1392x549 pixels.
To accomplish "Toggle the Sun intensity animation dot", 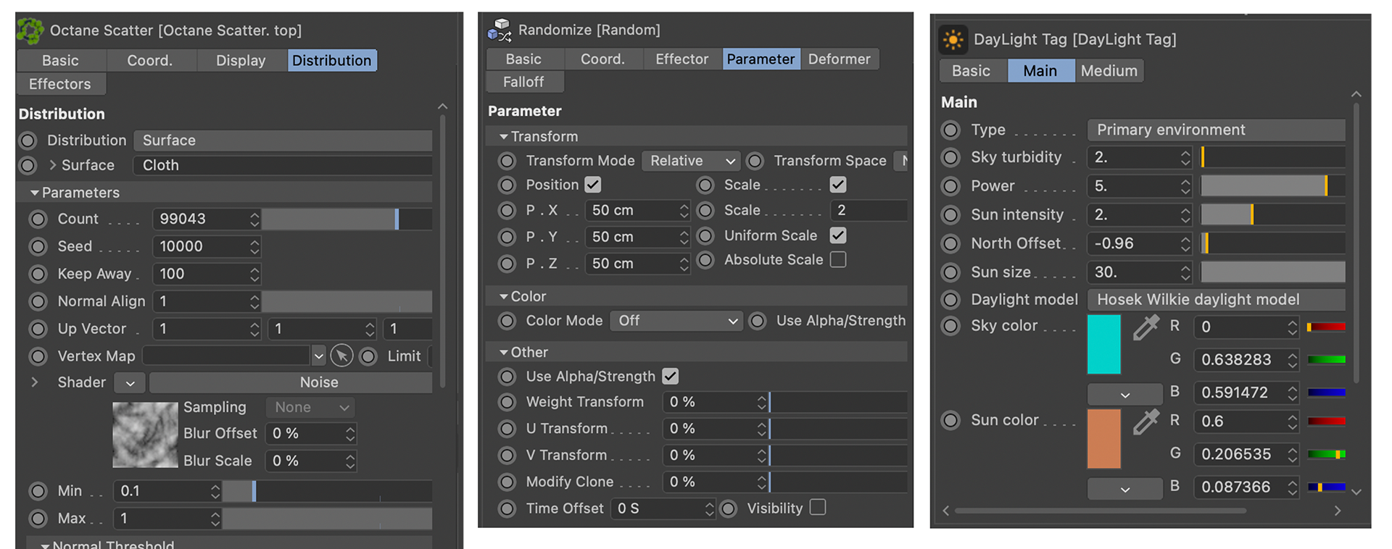I will pos(950,215).
